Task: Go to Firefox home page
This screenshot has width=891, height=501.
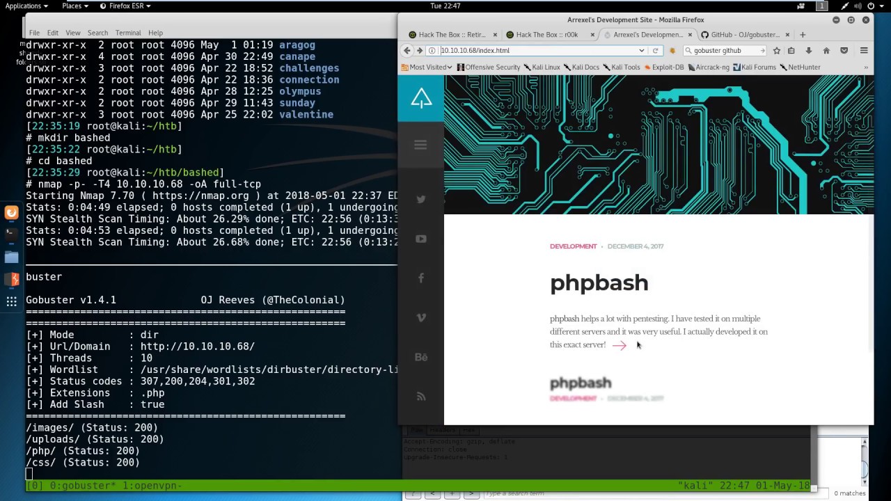Action: pyautogui.click(x=826, y=50)
